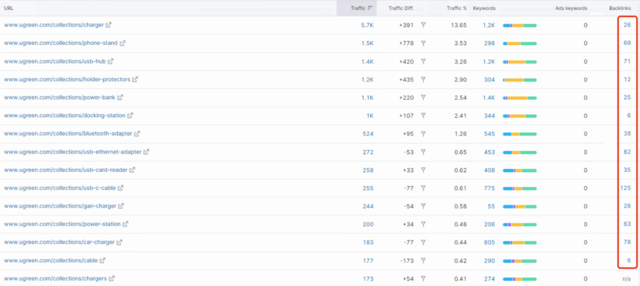Click the 5.7K traffic value
640x286 pixels.
(x=367, y=25)
